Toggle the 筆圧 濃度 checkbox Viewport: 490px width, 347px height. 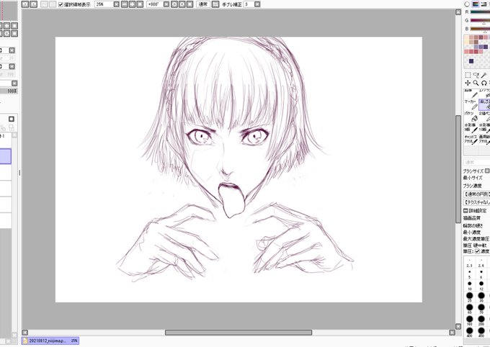click(477, 251)
